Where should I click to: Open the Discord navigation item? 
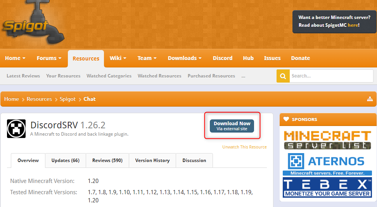coord(222,58)
